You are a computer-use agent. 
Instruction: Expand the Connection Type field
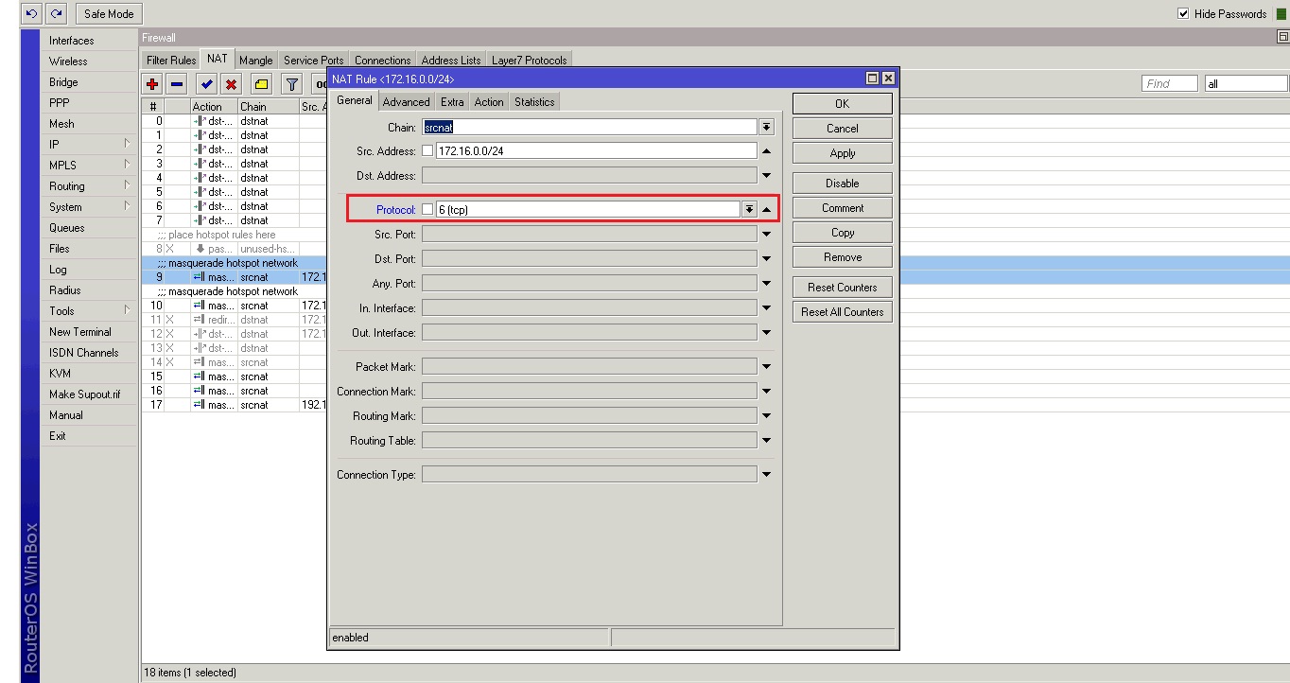(766, 475)
